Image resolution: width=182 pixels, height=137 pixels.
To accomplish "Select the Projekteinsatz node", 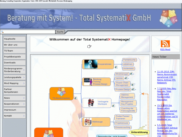I will click(122, 123).
